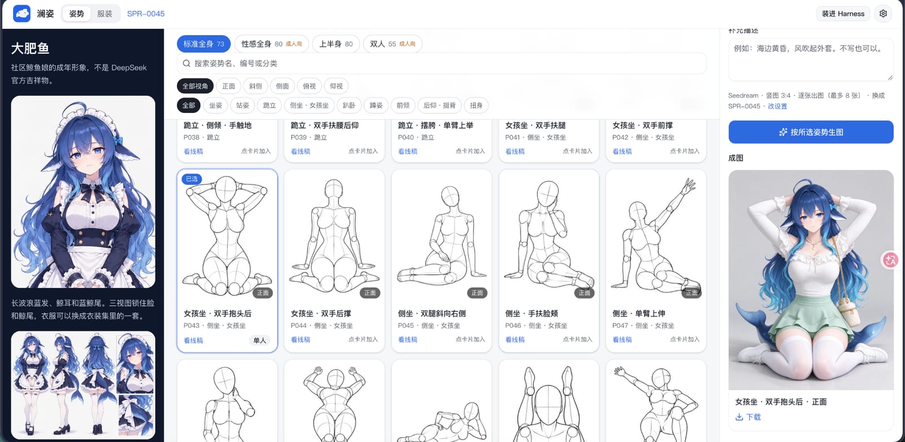Select the 上半身 80 category
The image size is (905, 442).
point(336,44)
